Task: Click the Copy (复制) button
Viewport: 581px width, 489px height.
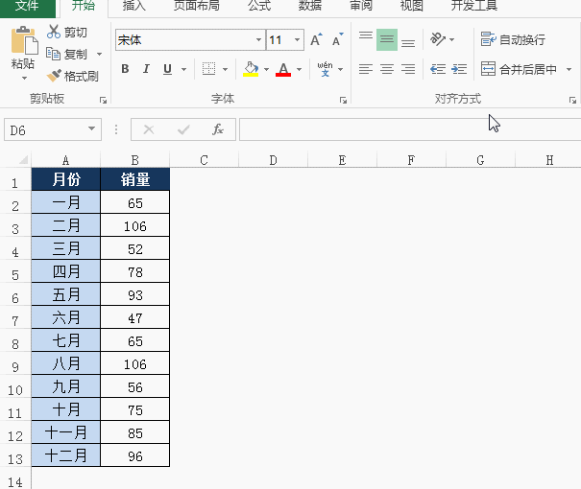Action: [66, 54]
